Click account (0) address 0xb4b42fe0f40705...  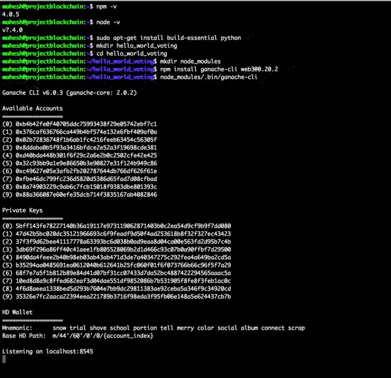pyautogui.click(x=87, y=124)
